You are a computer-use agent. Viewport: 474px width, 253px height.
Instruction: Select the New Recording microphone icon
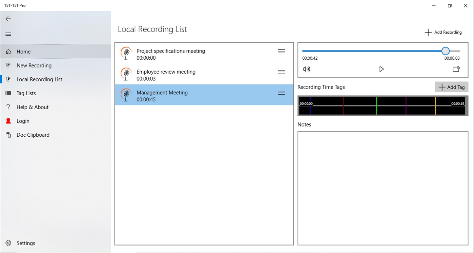tap(8, 65)
